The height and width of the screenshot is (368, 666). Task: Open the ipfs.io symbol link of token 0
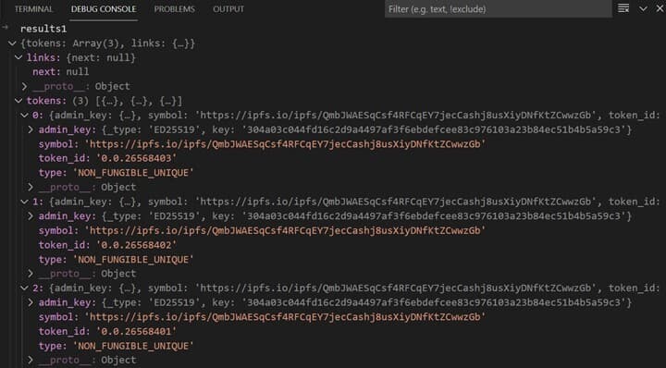tap(285, 144)
